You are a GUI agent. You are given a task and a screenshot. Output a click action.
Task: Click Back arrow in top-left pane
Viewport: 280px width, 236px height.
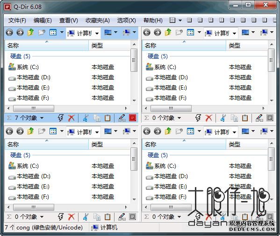[x=9, y=33]
